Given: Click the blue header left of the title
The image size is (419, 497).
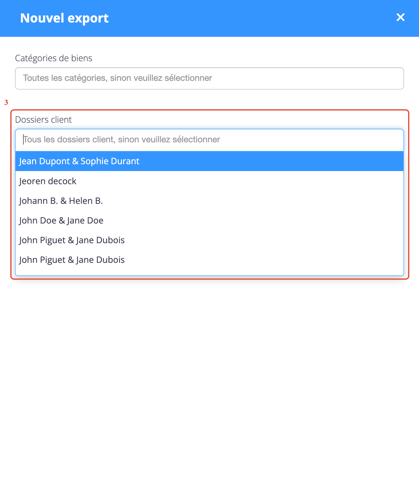Looking at the screenshot, I should 10,18.
